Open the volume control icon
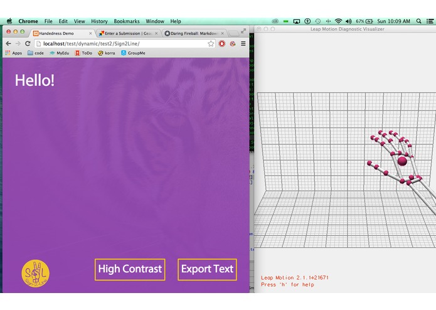 349,21
